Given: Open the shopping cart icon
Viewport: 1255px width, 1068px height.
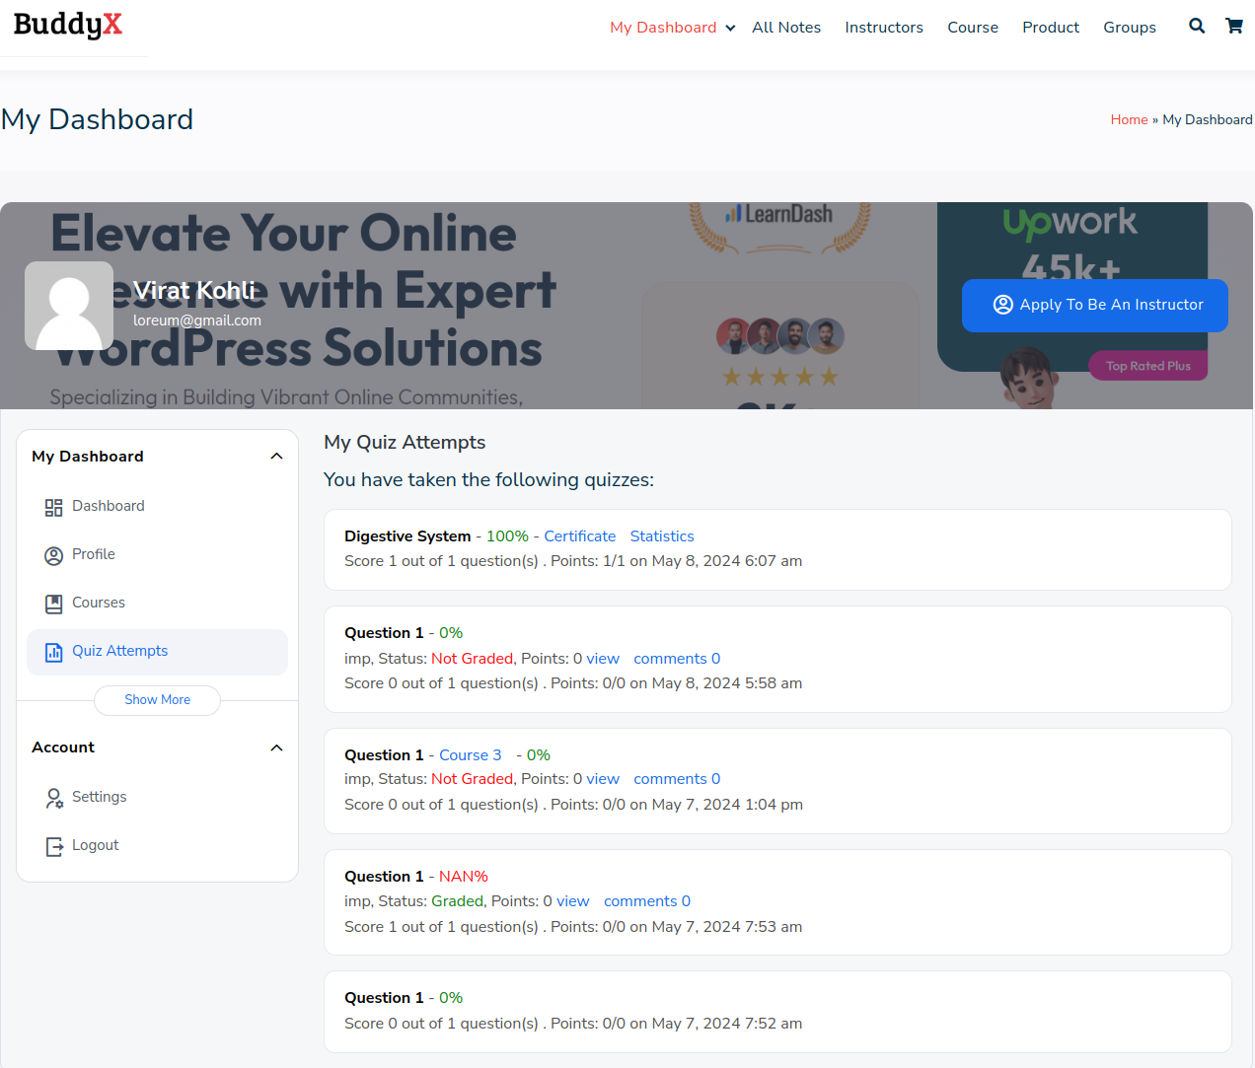Looking at the screenshot, I should [x=1233, y=27].
